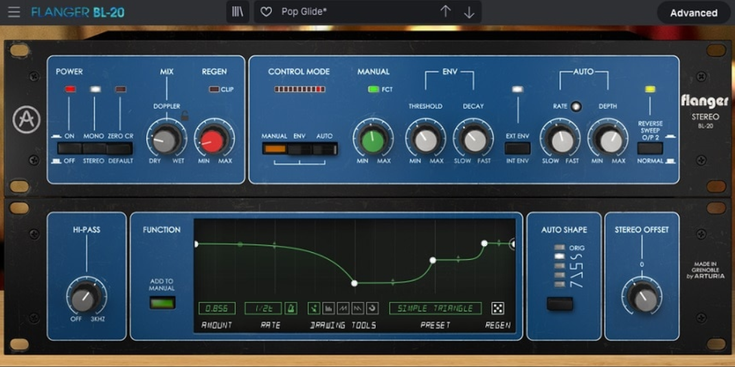This screenshot has width=735, height=367.
Task: Toggle the Mono/Stereo switch
Action: pos(94,148)
